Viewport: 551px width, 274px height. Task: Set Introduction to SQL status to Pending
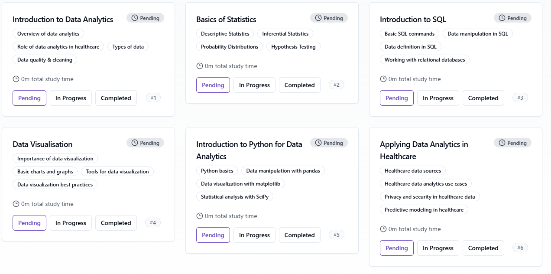pos(396,98)
